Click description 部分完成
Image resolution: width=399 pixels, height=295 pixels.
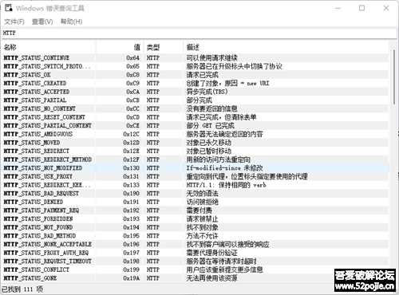pyautogui.click(x=199, y=100)
